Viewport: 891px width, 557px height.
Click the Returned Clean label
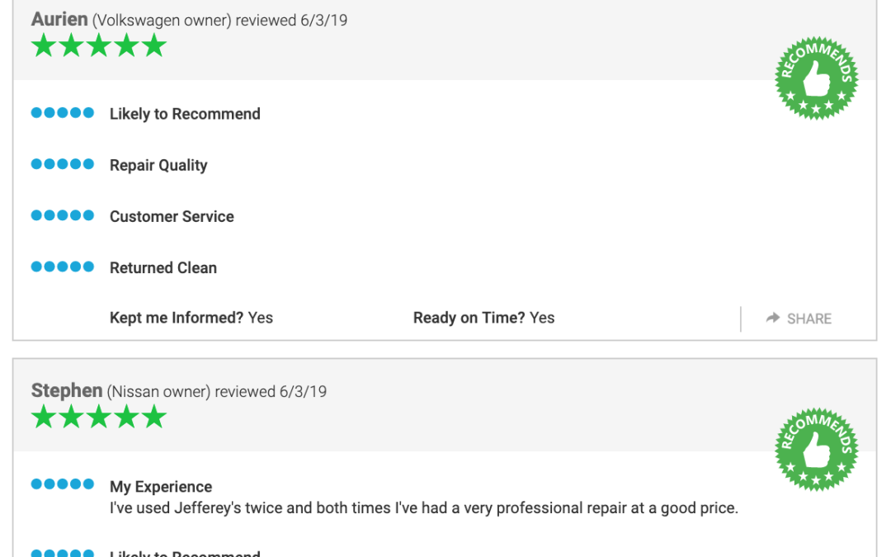click(x=163, y=267)
